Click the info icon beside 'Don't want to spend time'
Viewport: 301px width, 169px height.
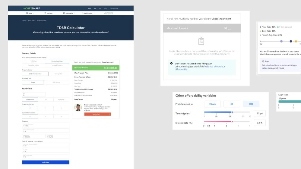[171, 63]
